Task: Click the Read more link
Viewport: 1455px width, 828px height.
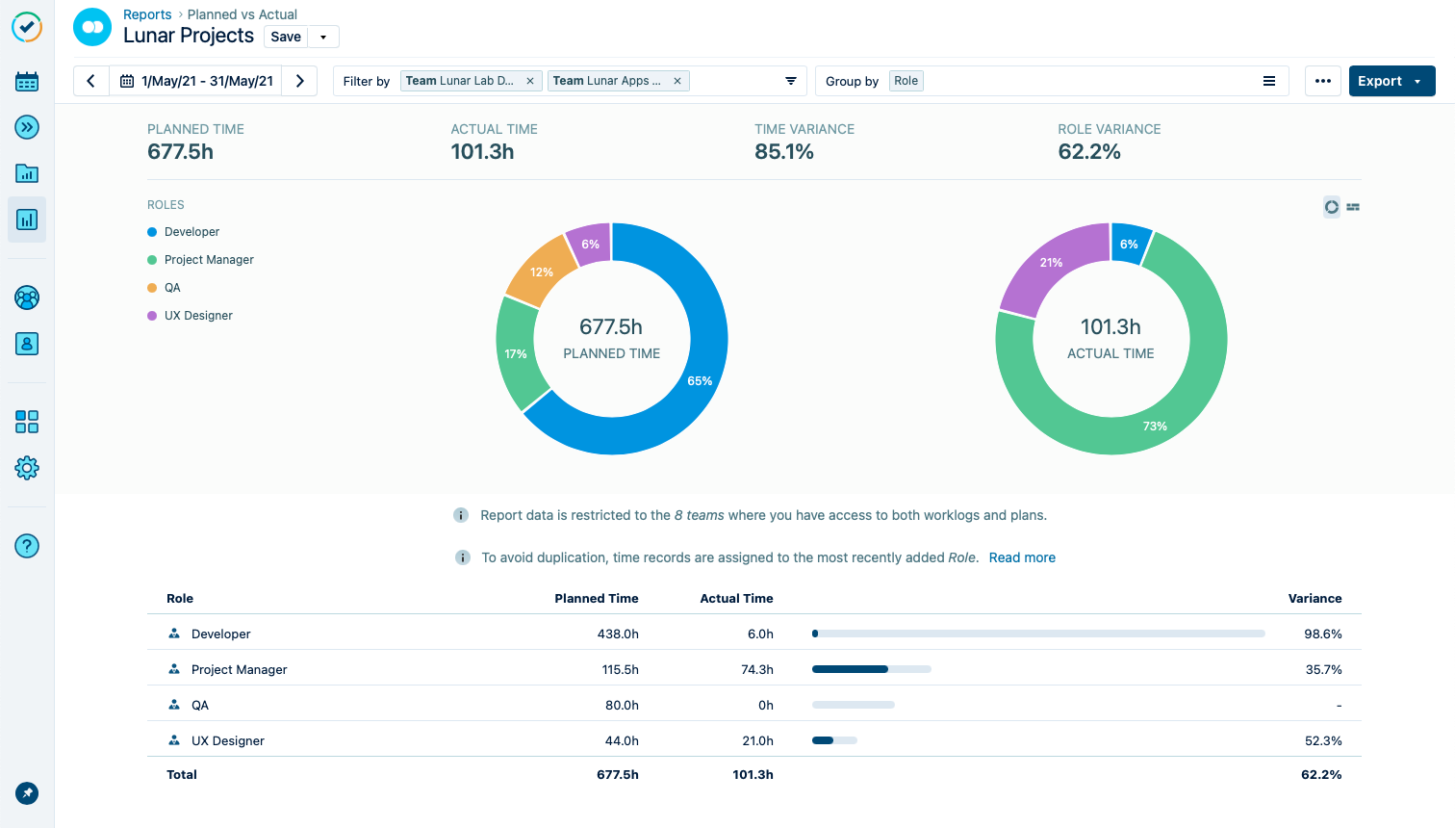Action: coord(1022,557)
